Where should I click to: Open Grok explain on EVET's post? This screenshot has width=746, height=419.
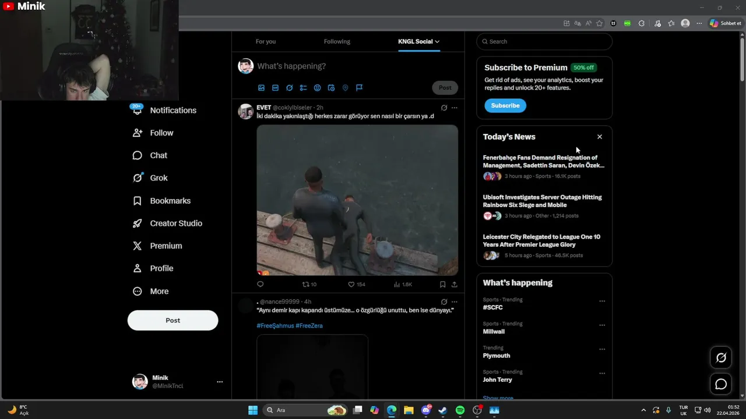coord(444,108)
